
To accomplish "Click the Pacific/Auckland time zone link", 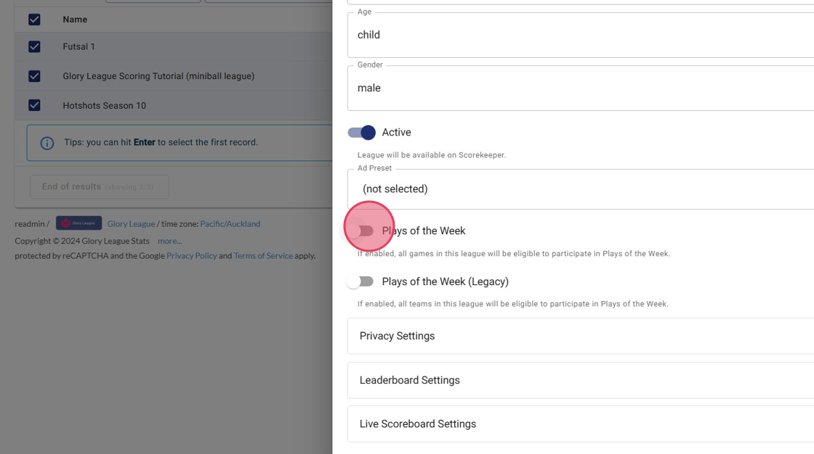I will [230, 224].
